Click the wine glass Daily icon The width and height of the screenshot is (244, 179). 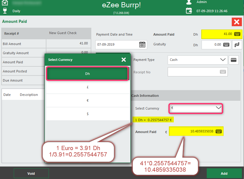(5, 11)
